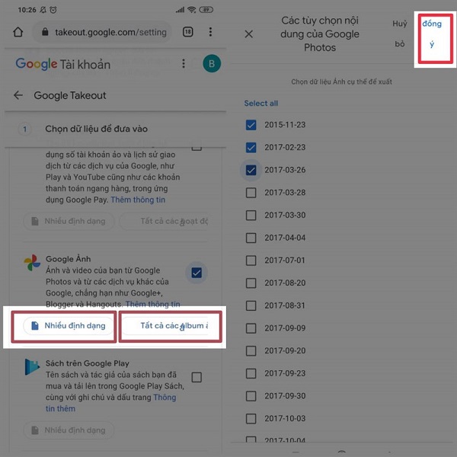Image resolution: width=457 pixels, height=457 pixels.
Task: Close the Google Photos options dialog with X
Action: pyautogui.click(x=248, y=34)
